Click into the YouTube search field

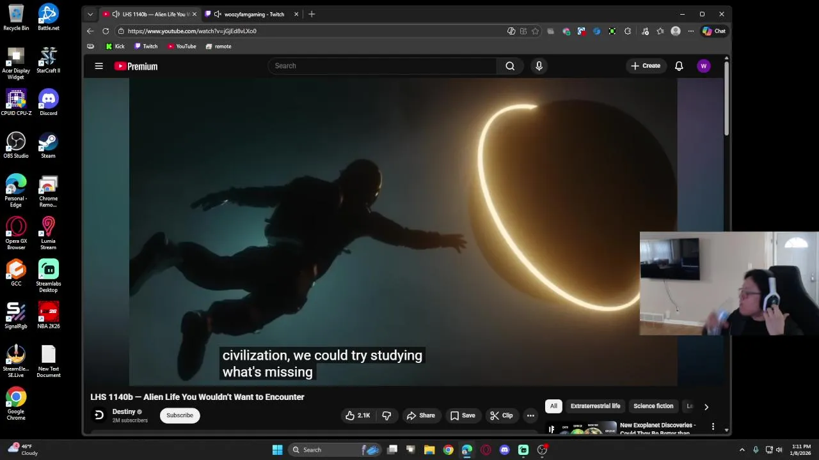[383, 66]
